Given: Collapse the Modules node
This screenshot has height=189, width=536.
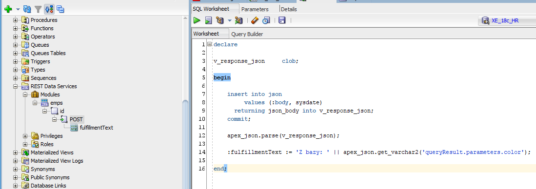Looking at the screenshot, I should point(25,94).
